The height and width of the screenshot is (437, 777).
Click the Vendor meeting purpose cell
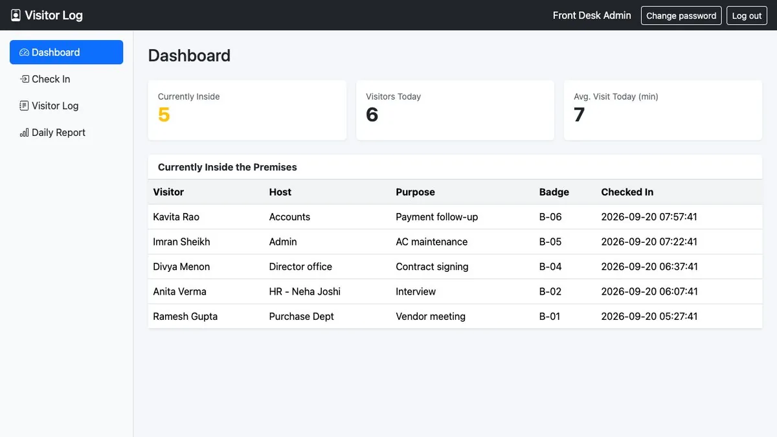click(431, 317)
